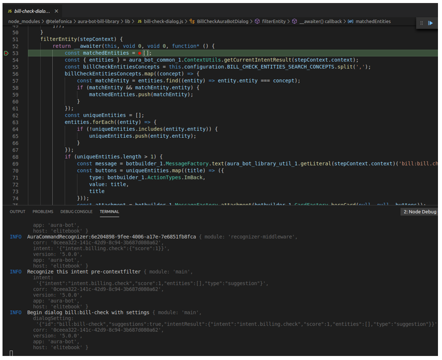
Task: Select the TERMINAL panel tab
Action: (110, 212)
